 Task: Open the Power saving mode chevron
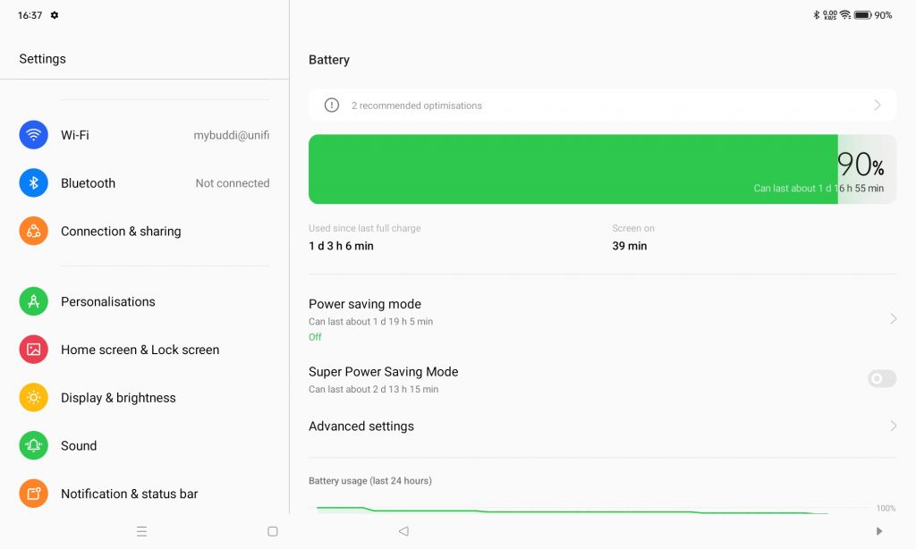(x=893, y=319)
